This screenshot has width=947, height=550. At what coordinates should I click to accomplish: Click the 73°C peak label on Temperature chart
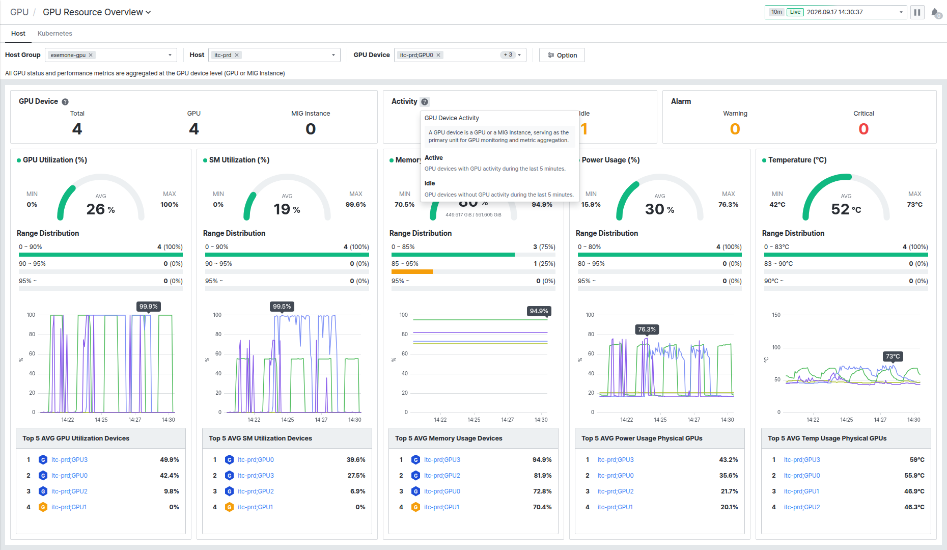coord(893,356)
